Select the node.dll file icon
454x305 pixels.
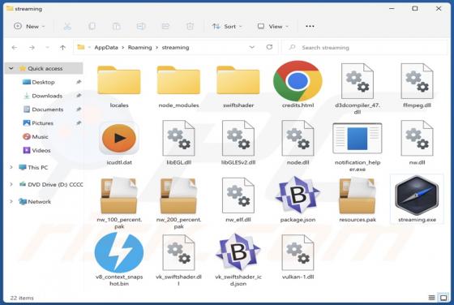click(298, 138)
